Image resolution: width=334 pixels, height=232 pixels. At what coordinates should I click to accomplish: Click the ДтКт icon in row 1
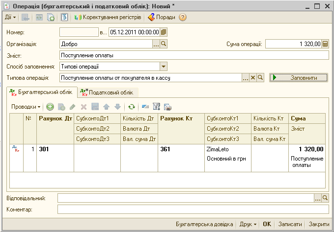(x=16, y=149)
